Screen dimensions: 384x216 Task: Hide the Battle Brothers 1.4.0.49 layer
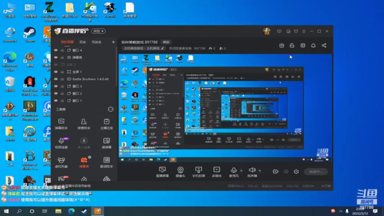coord(56,79)
